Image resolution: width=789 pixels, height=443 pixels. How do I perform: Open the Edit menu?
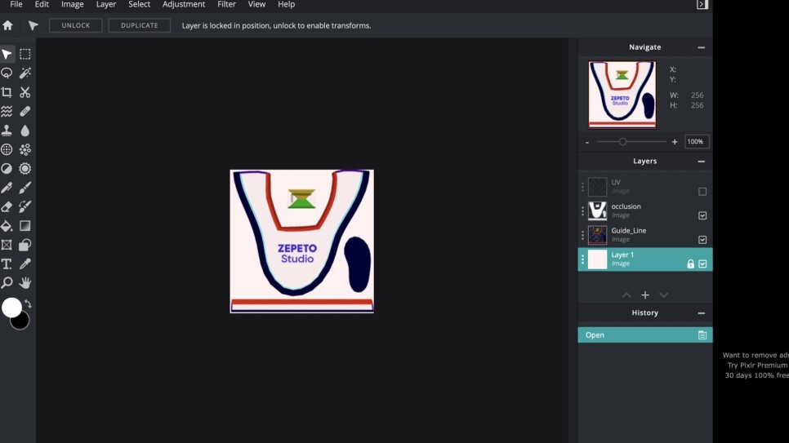42,5
